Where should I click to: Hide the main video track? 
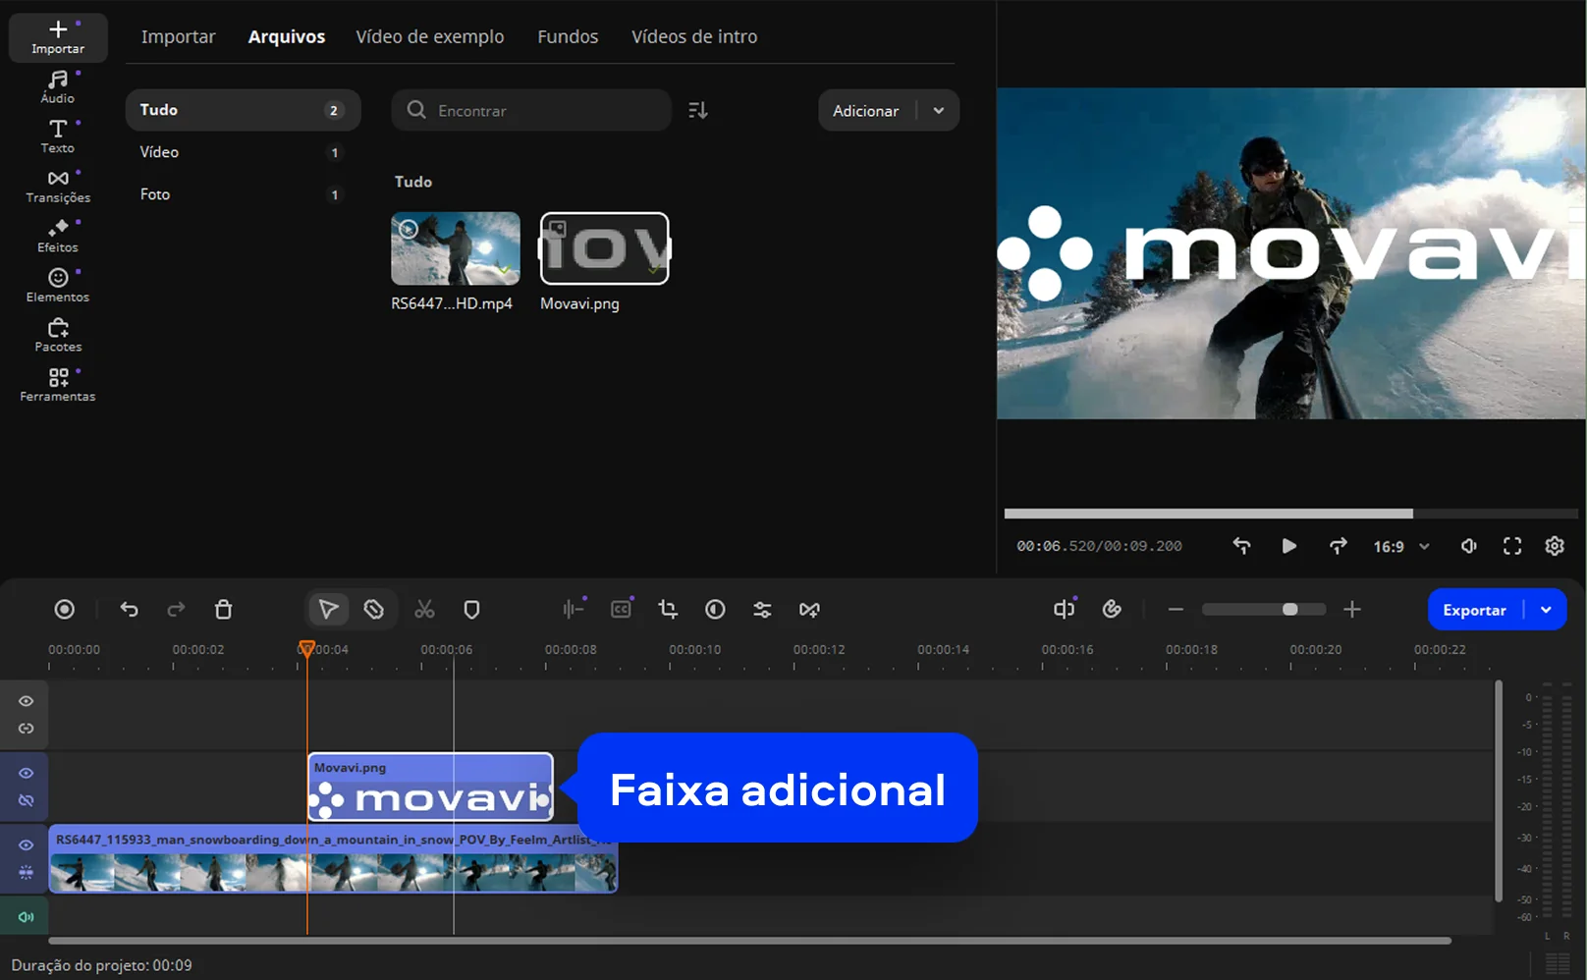tap(27, 844)
